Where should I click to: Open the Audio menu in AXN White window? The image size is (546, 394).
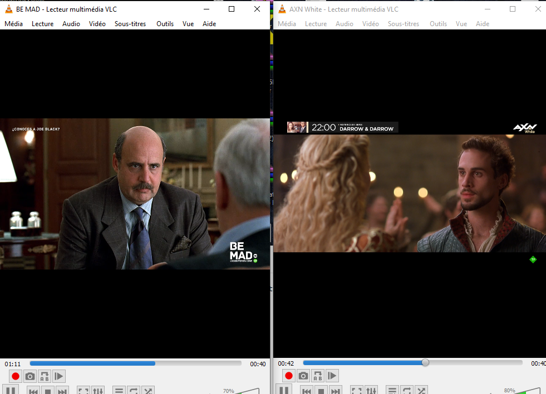[x=345, y=24]
